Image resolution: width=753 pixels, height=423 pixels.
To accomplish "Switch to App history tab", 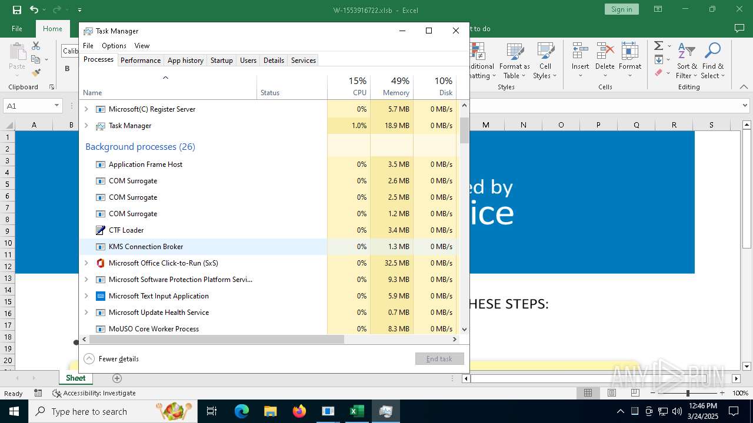I will 185,61.
